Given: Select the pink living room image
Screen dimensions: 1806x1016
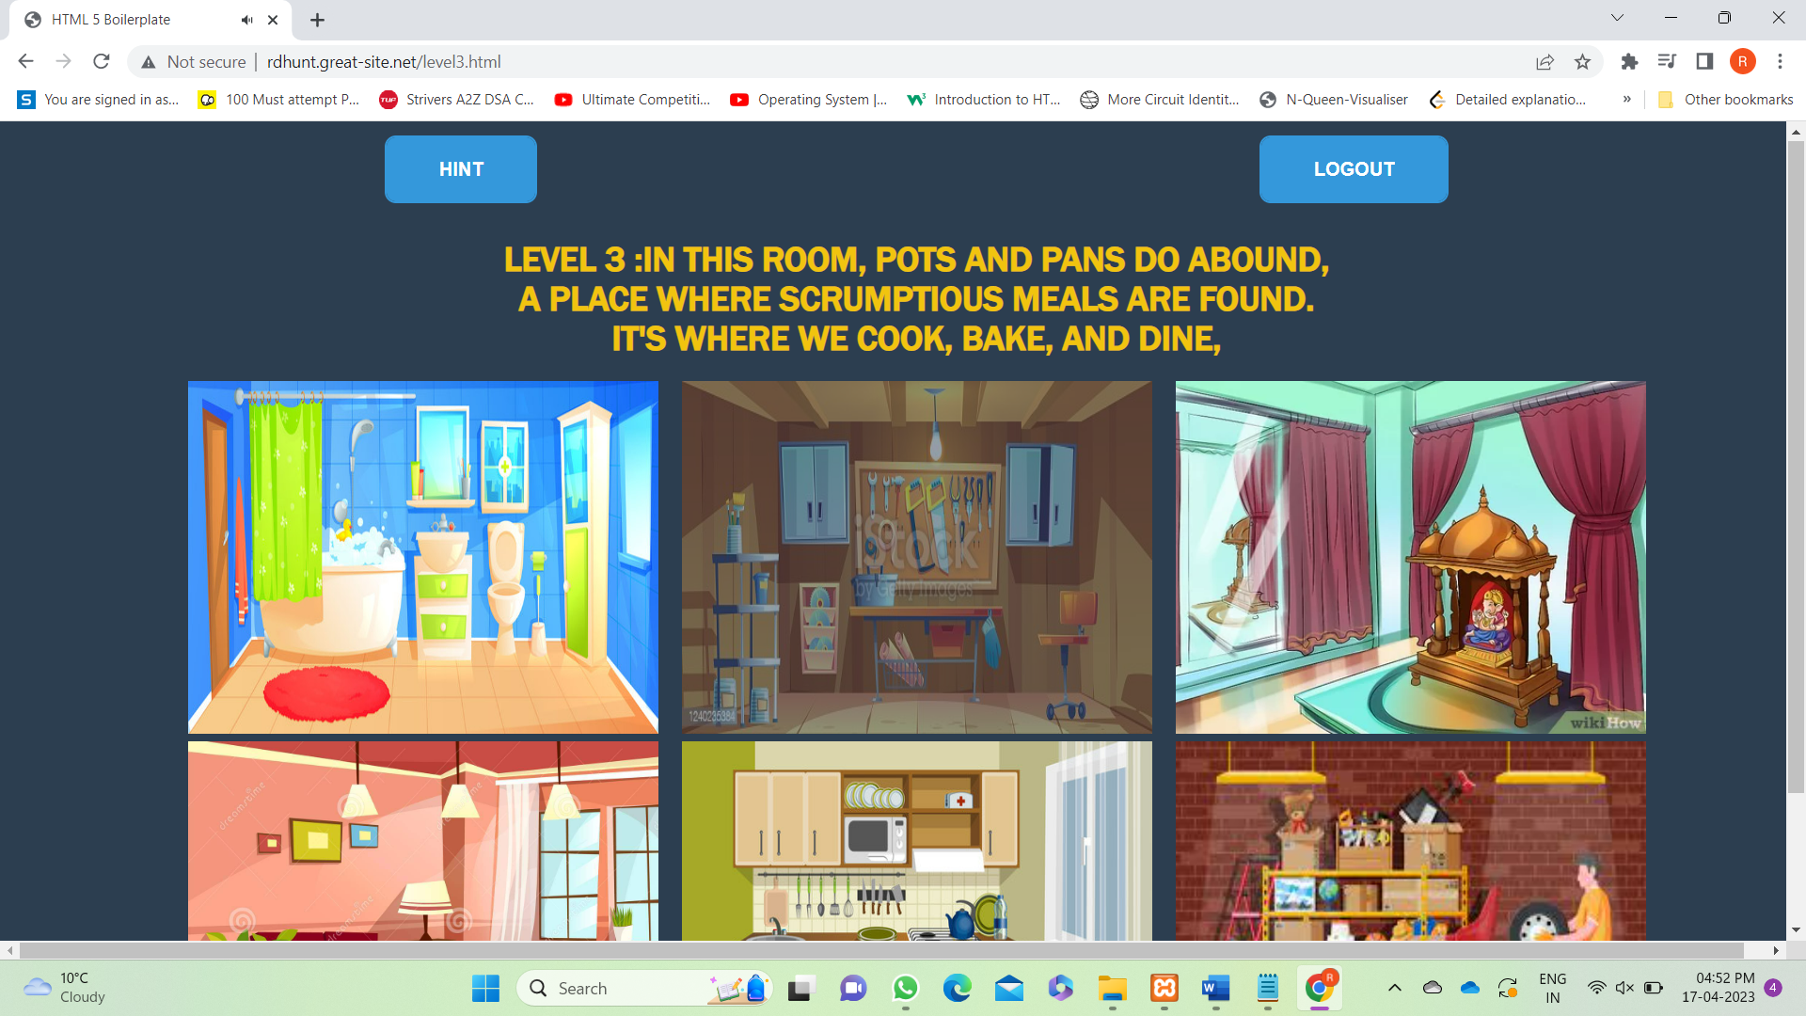Looking at the screenshot, I should [423, 841].
